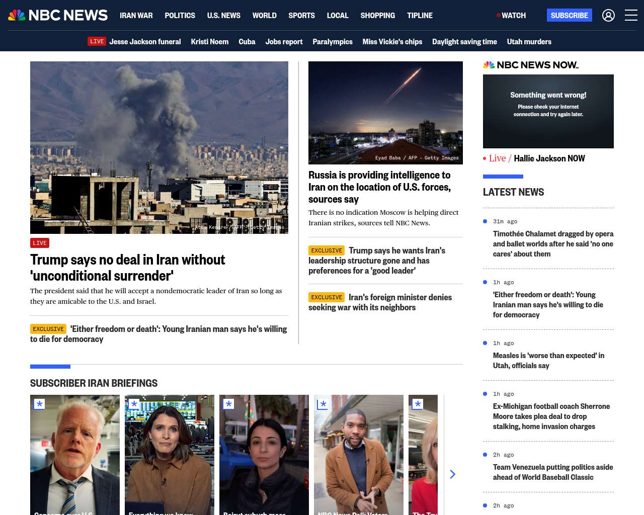The width and height of the screenshot is (644, 515).
Task: Advance briefings carousel with right chevron
Action: click(452, 474)
